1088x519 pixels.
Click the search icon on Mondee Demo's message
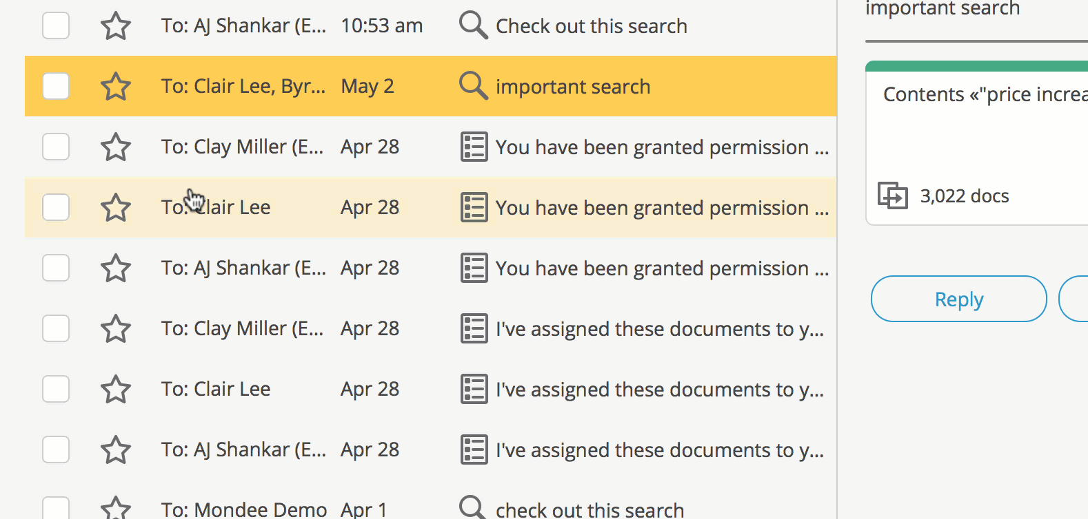tap(474, 508)
